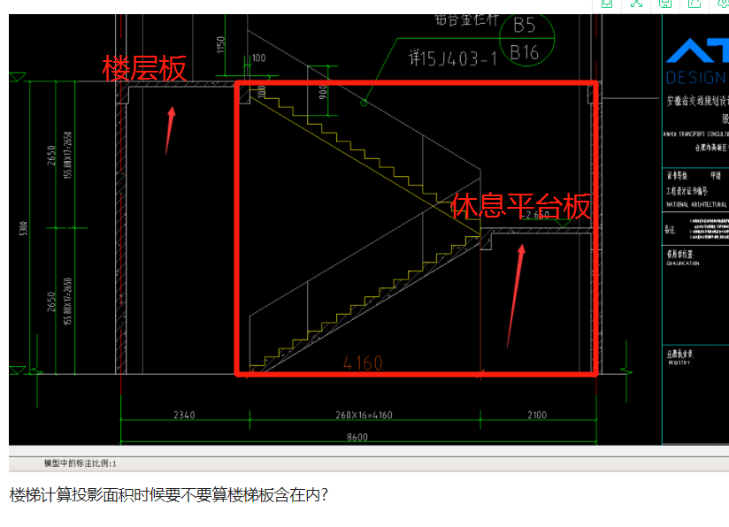729x527 pixels.
Task: Click the orange 4160 dimension text
Action: click(363, 363)
